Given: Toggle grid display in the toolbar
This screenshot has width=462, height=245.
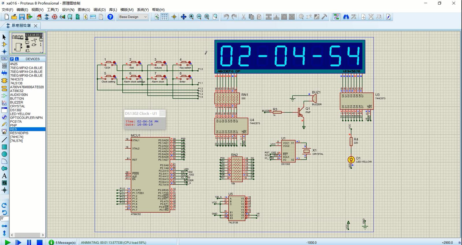Looking at the screenshot, I should point(164,17).
